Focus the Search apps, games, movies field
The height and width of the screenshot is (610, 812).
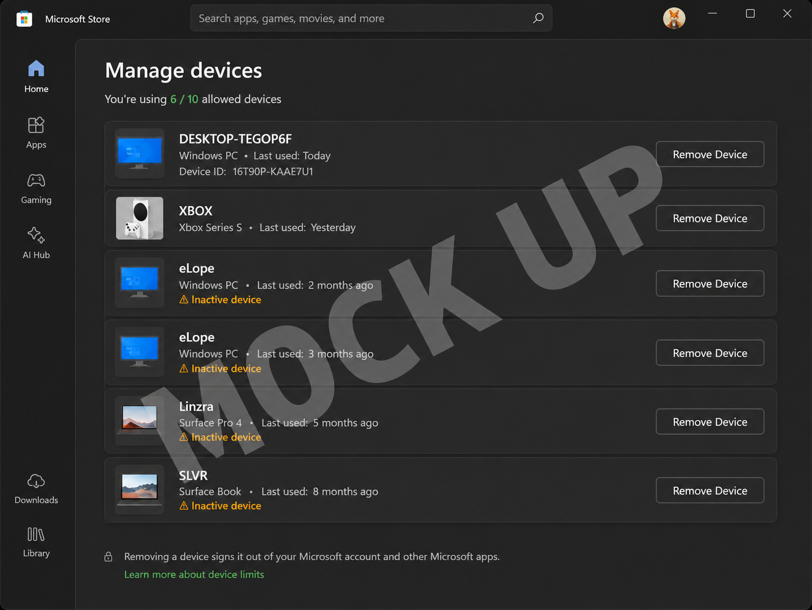[371, 18]
